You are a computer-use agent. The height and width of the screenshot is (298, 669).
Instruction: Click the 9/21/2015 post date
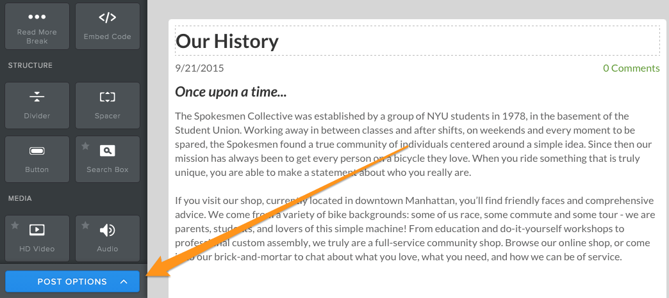click(x=199, y=68)
